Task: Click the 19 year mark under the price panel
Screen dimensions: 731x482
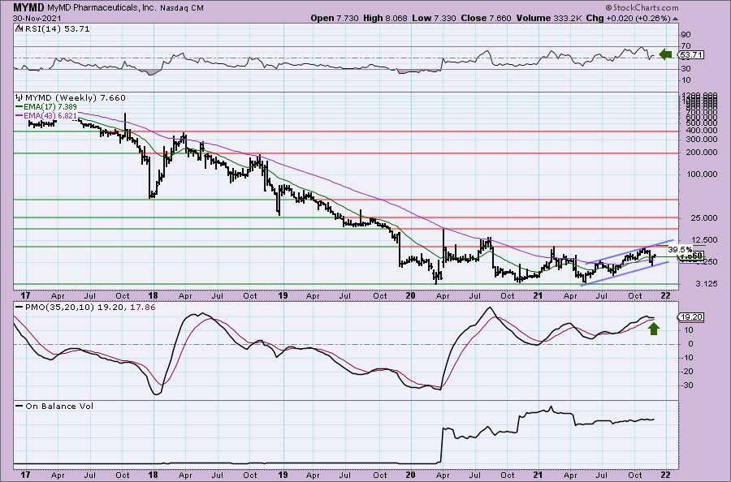Action: pos(283,295)
